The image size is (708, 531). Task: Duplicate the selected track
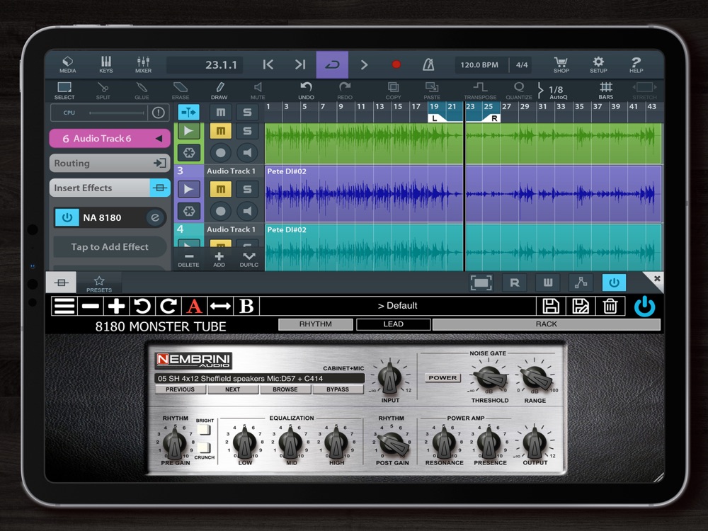[x=249, y=260]
